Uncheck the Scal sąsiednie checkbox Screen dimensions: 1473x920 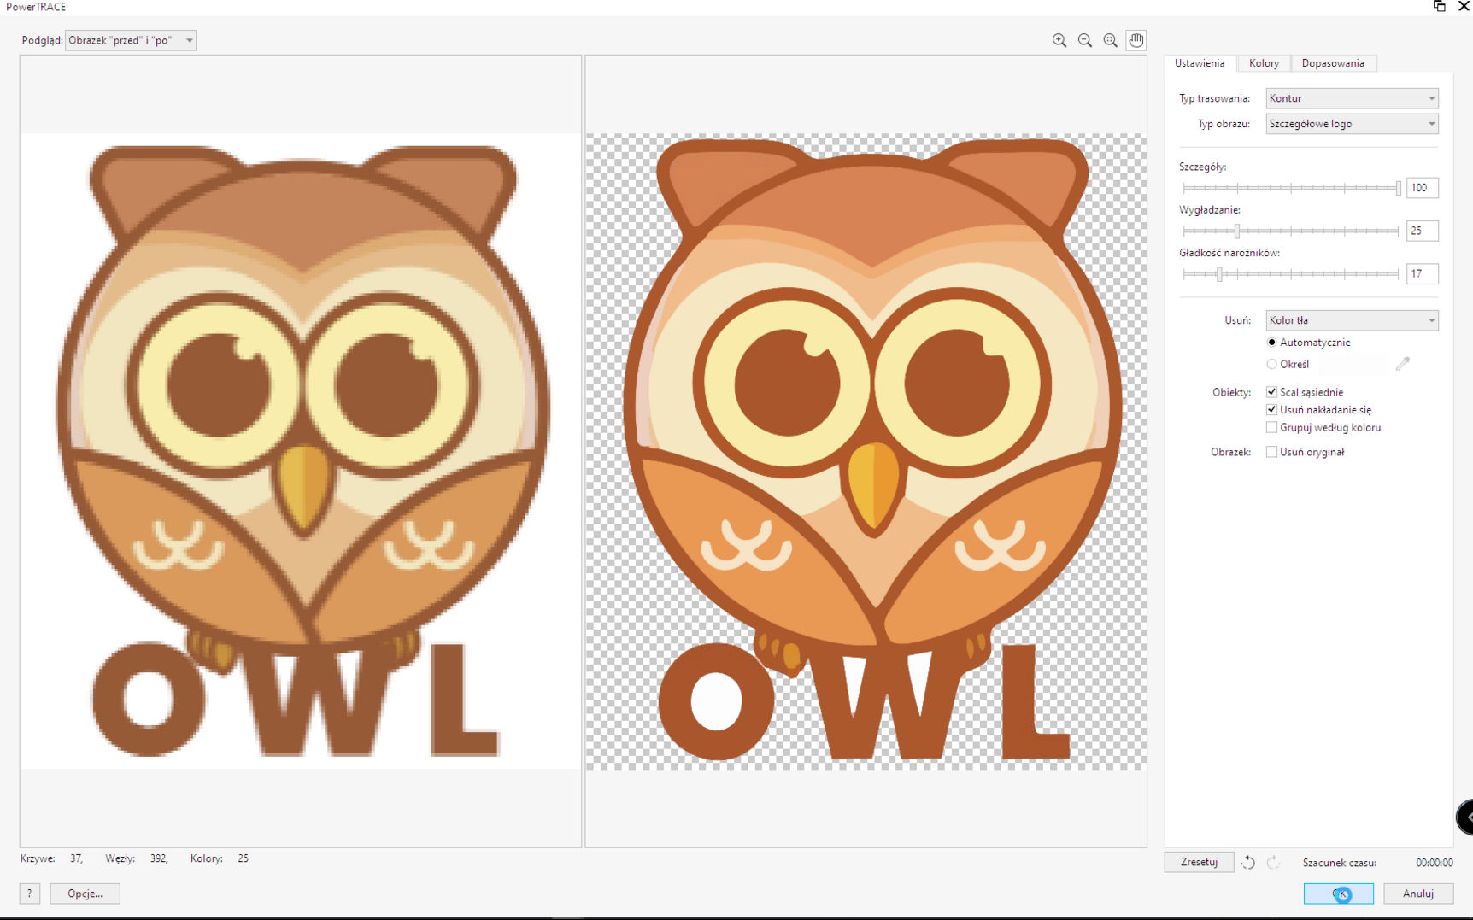click(x=1271, y=392)
